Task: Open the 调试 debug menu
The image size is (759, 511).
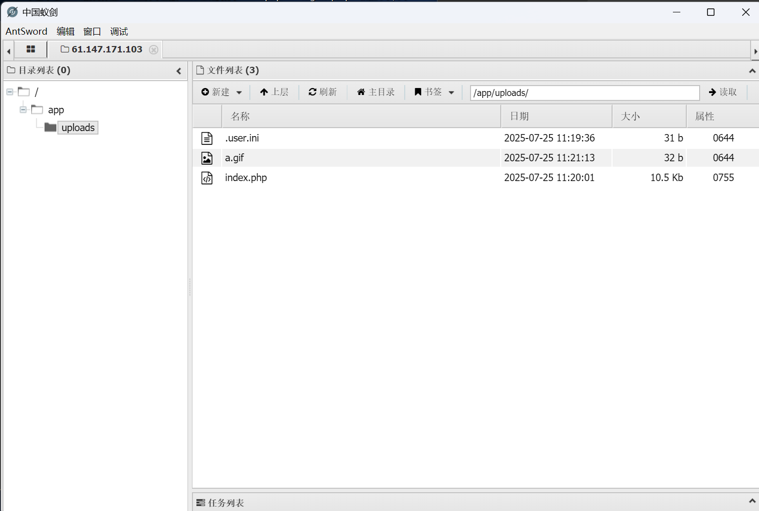Action: pos(119,31)
